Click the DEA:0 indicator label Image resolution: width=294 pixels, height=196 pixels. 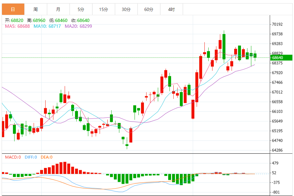click(47, 157)
